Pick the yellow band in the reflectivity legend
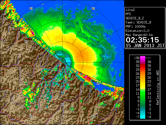 point(143,85)
